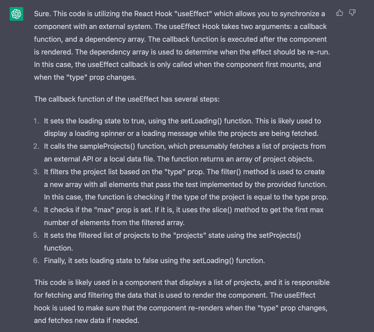The width and height of the screenshot is (374, 332).
Task: Click the line "The callback function of the useEffect has several steps:"
Action: click(127, 99)
